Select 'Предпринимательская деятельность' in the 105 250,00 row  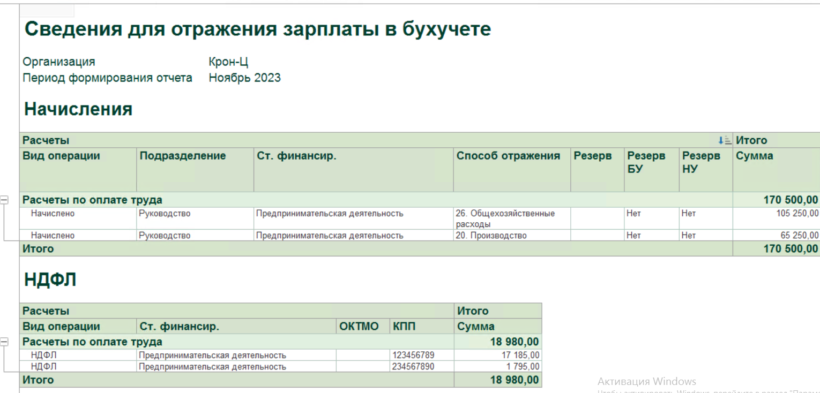[329, 213]
